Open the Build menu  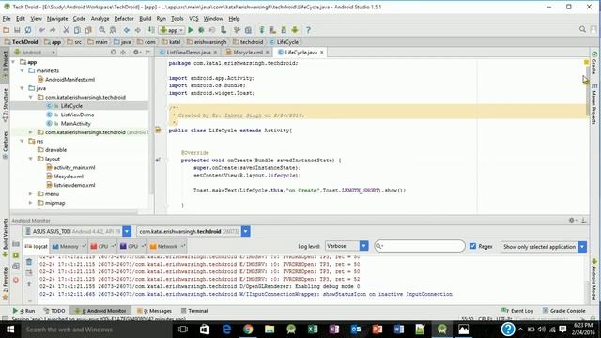pyautogui.click(x=145, y=19)
